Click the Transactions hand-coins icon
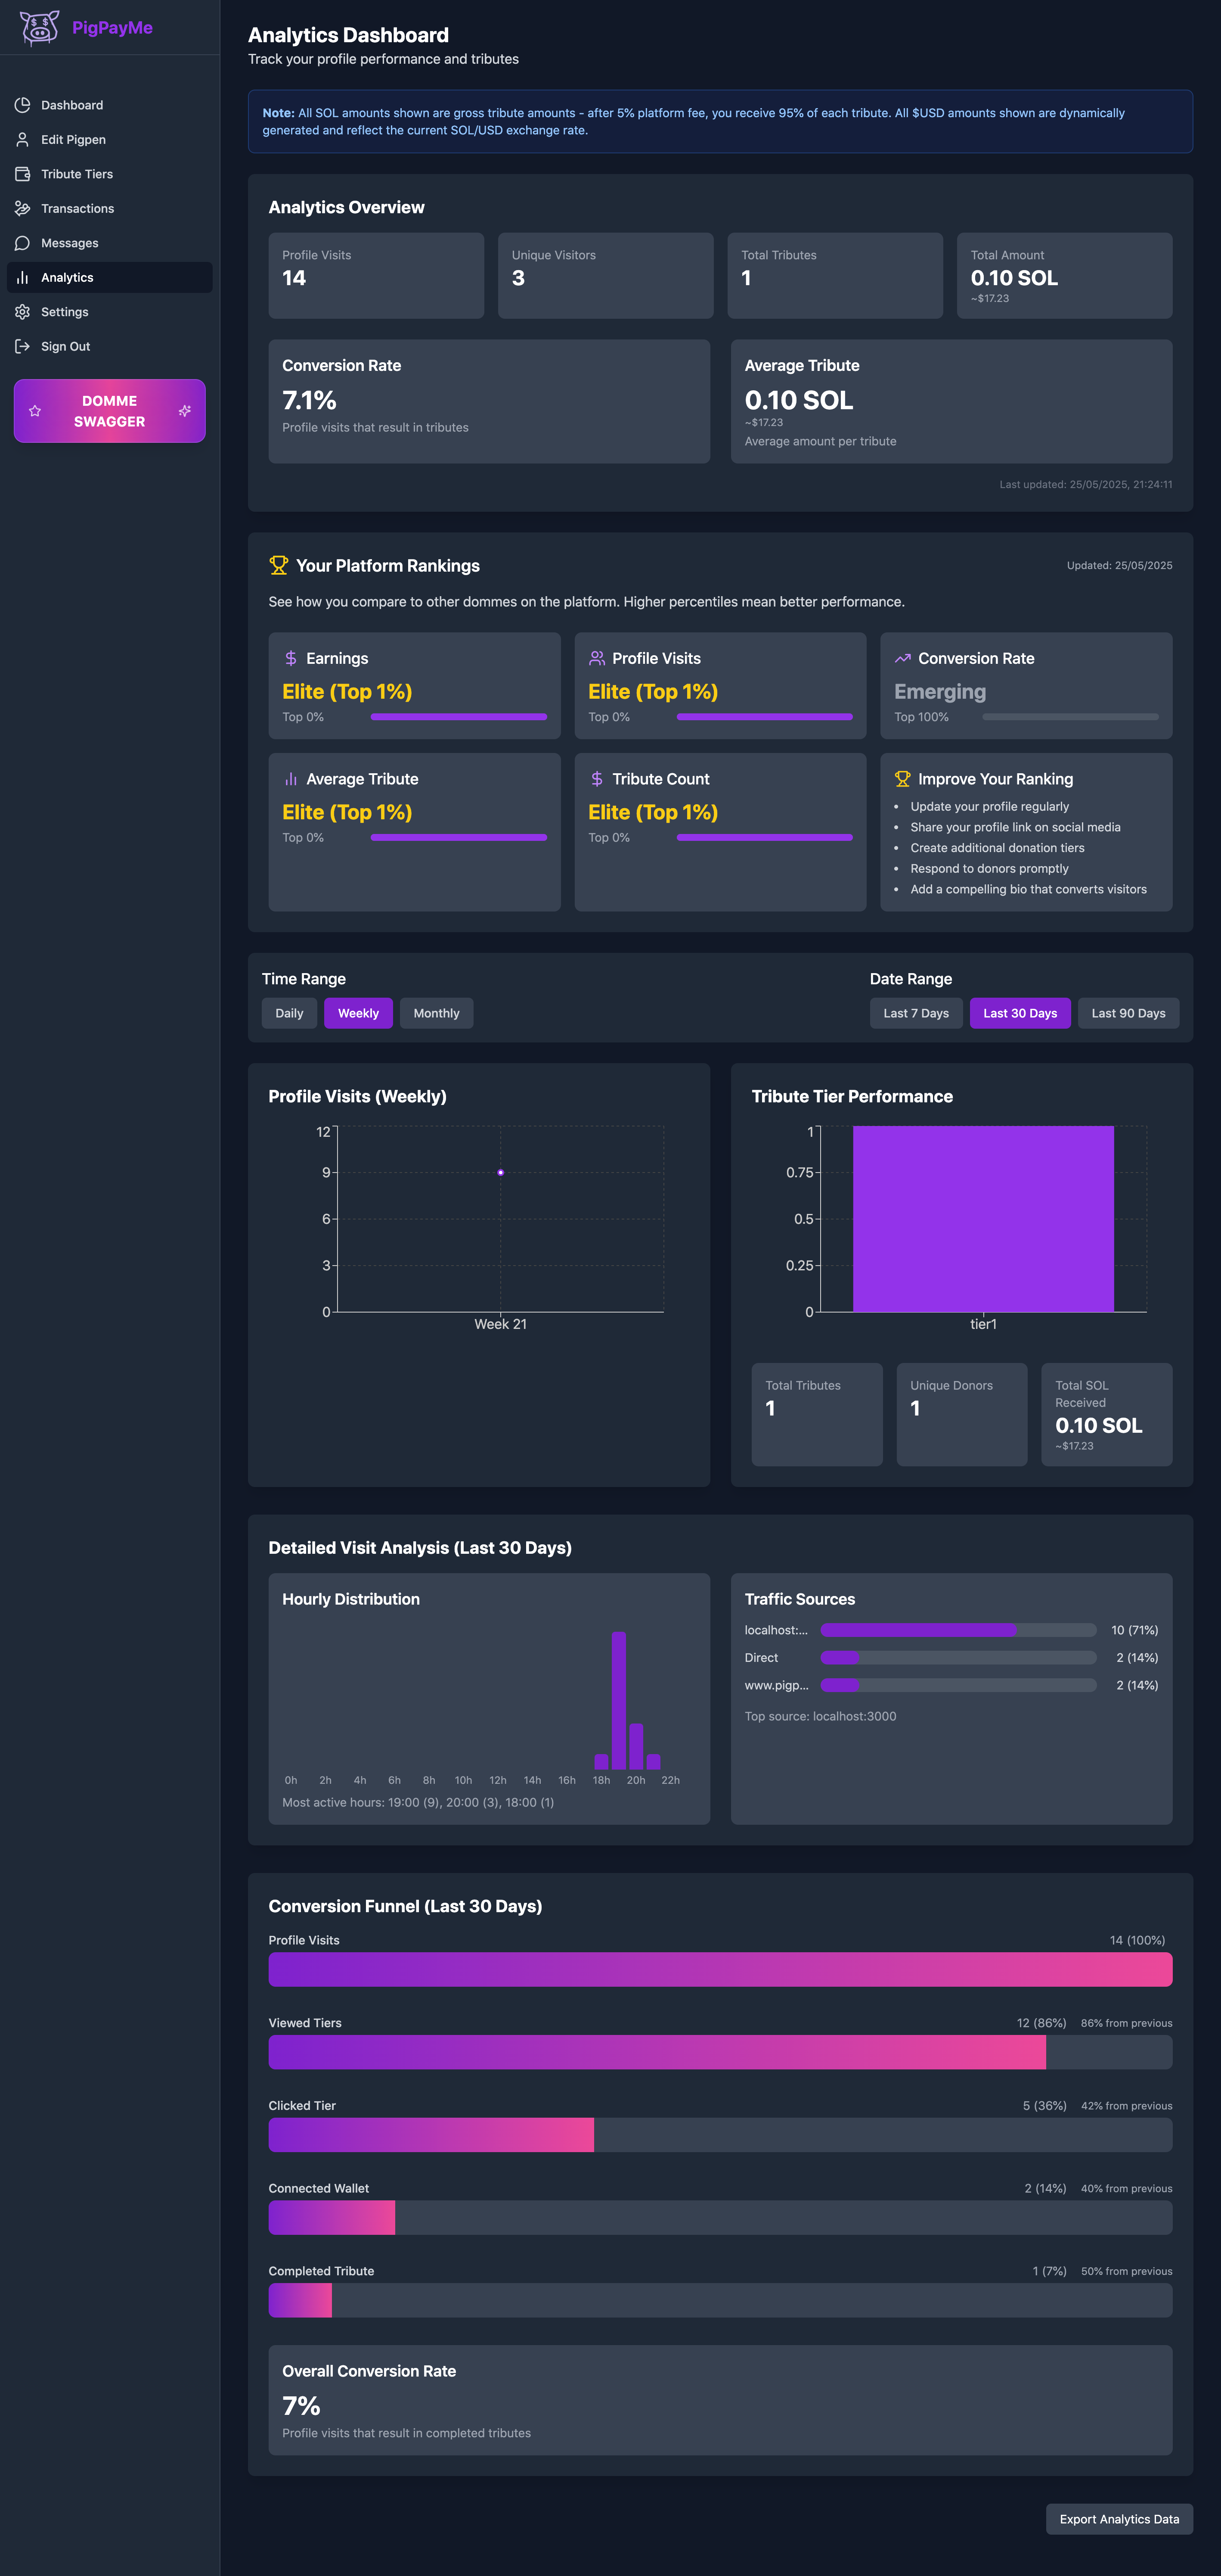Viewport: 1221px width, 2576px height. pos(22,209)
